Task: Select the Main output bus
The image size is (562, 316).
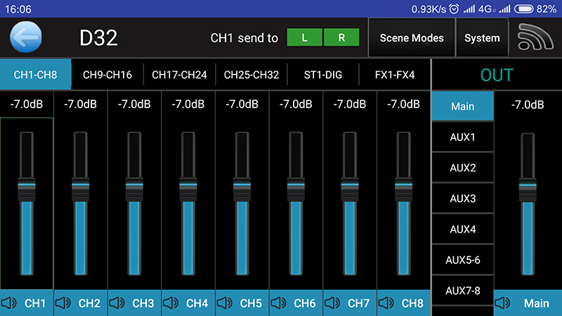Action: tap(462, 107)
